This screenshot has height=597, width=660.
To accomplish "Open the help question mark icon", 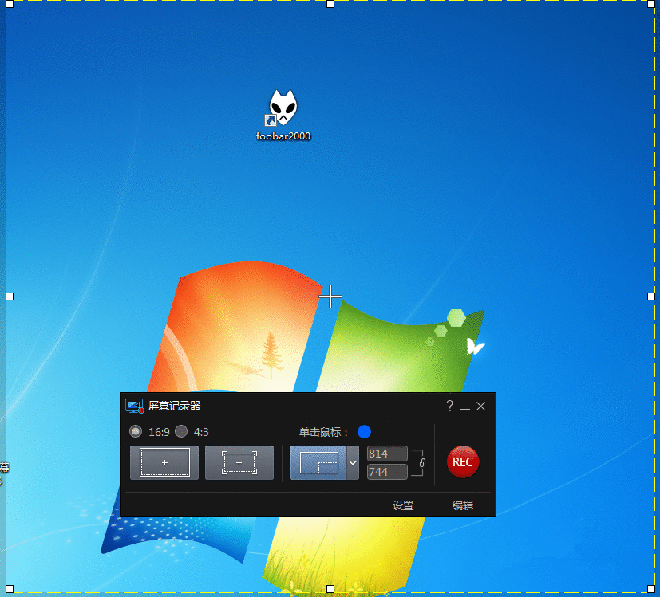I will [x=449, y=407].
